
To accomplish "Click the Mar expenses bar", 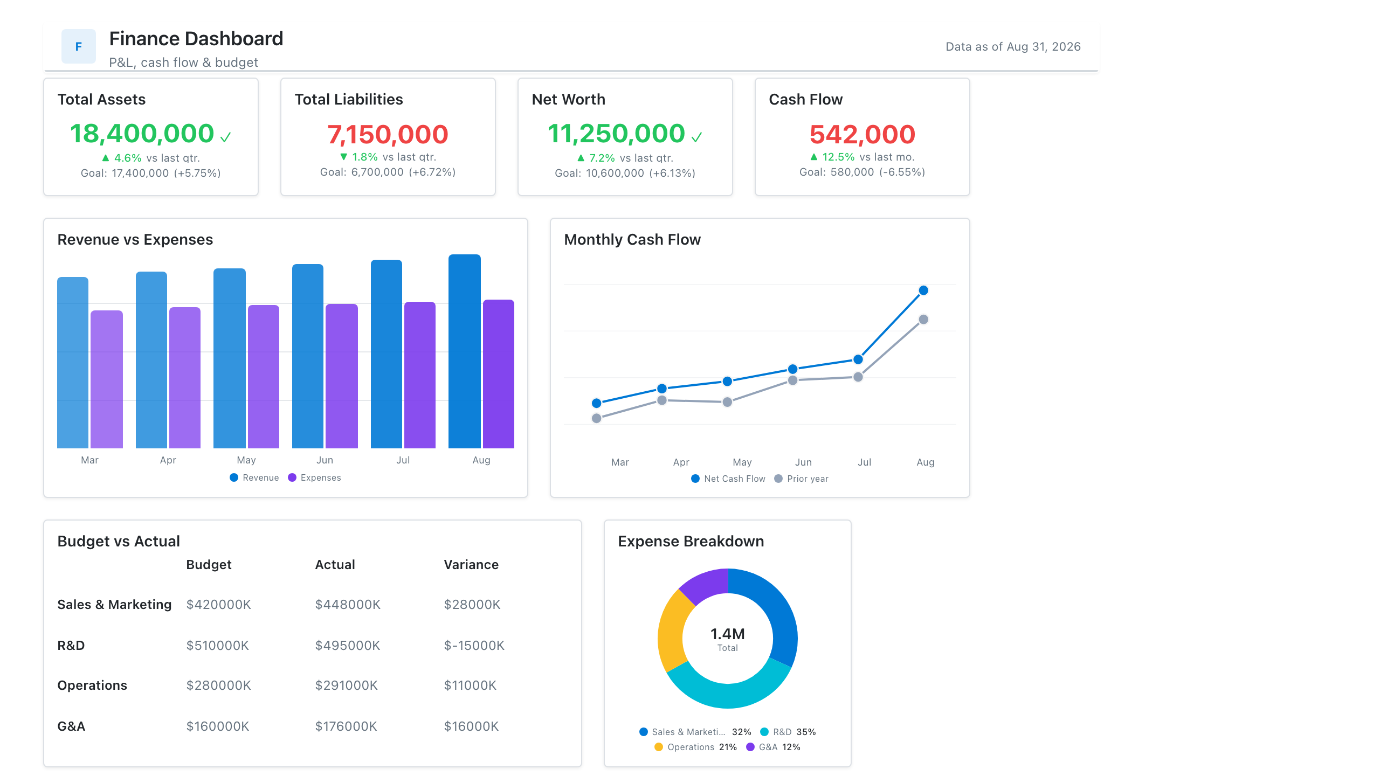I will click(107, 379).
